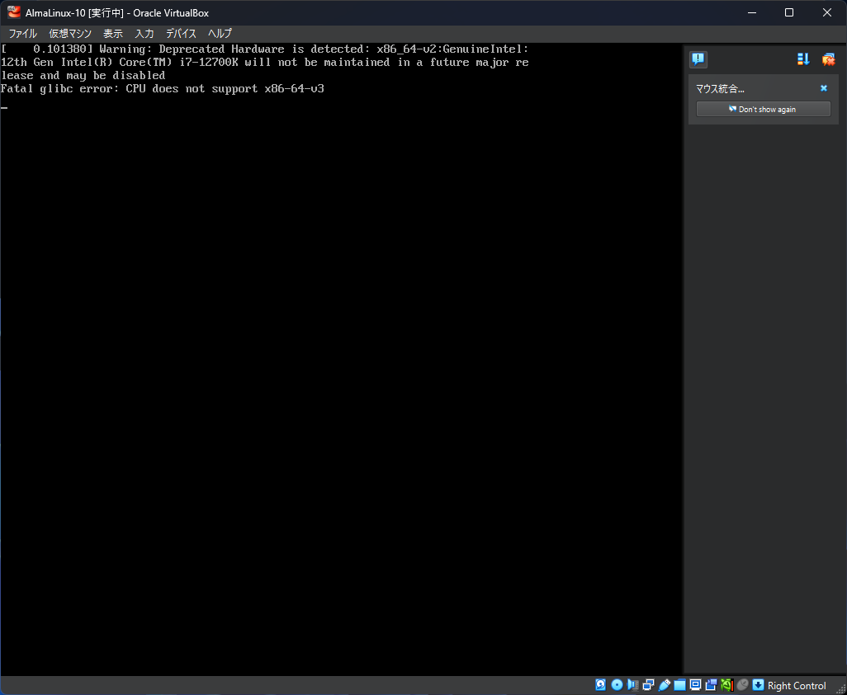Open the USB devices status icon

click(665, 685)
